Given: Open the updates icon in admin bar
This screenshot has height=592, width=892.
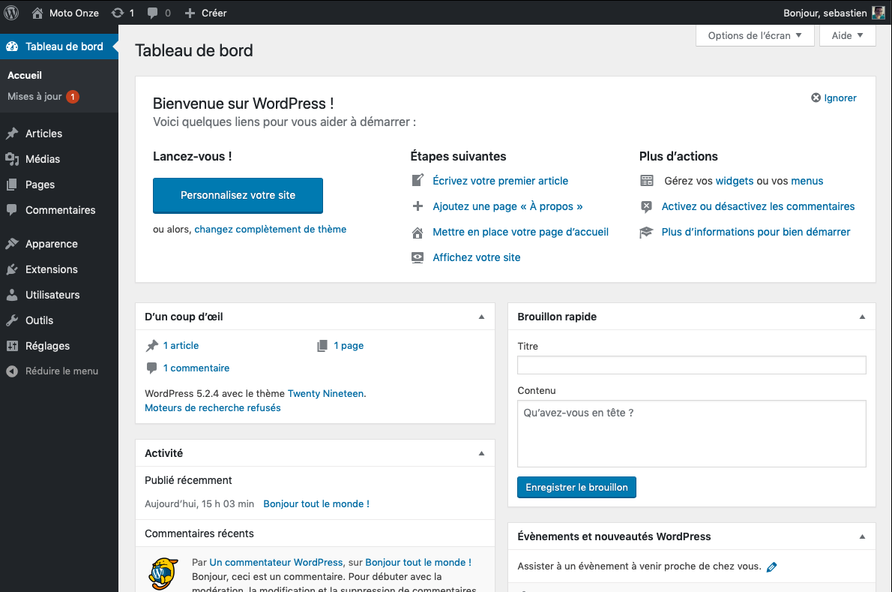Looking at the screenshot, I should coord(118,13).
